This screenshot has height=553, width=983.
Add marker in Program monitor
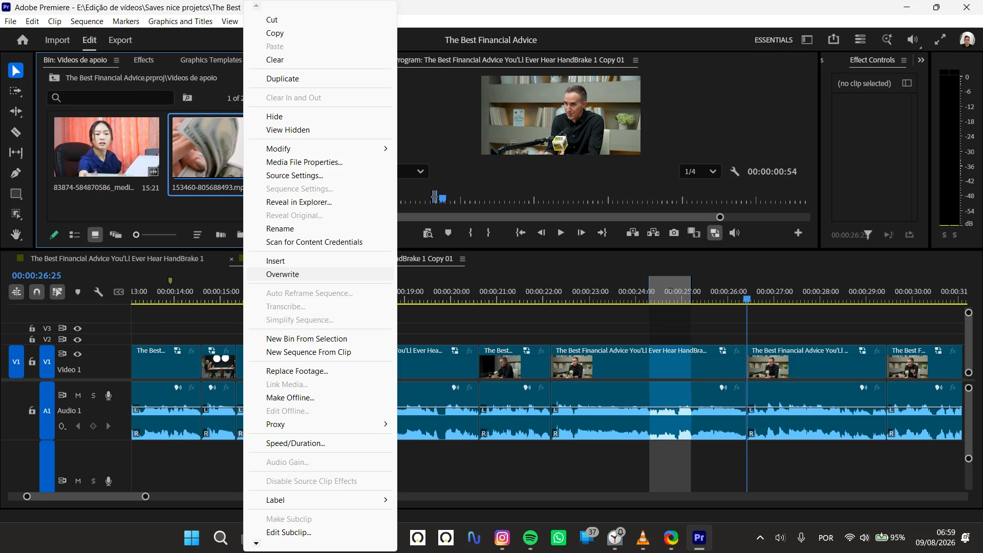(x=448, y=233)
